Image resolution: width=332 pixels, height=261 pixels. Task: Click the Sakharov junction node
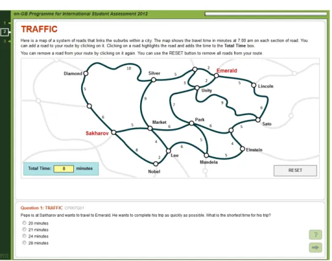114,132
